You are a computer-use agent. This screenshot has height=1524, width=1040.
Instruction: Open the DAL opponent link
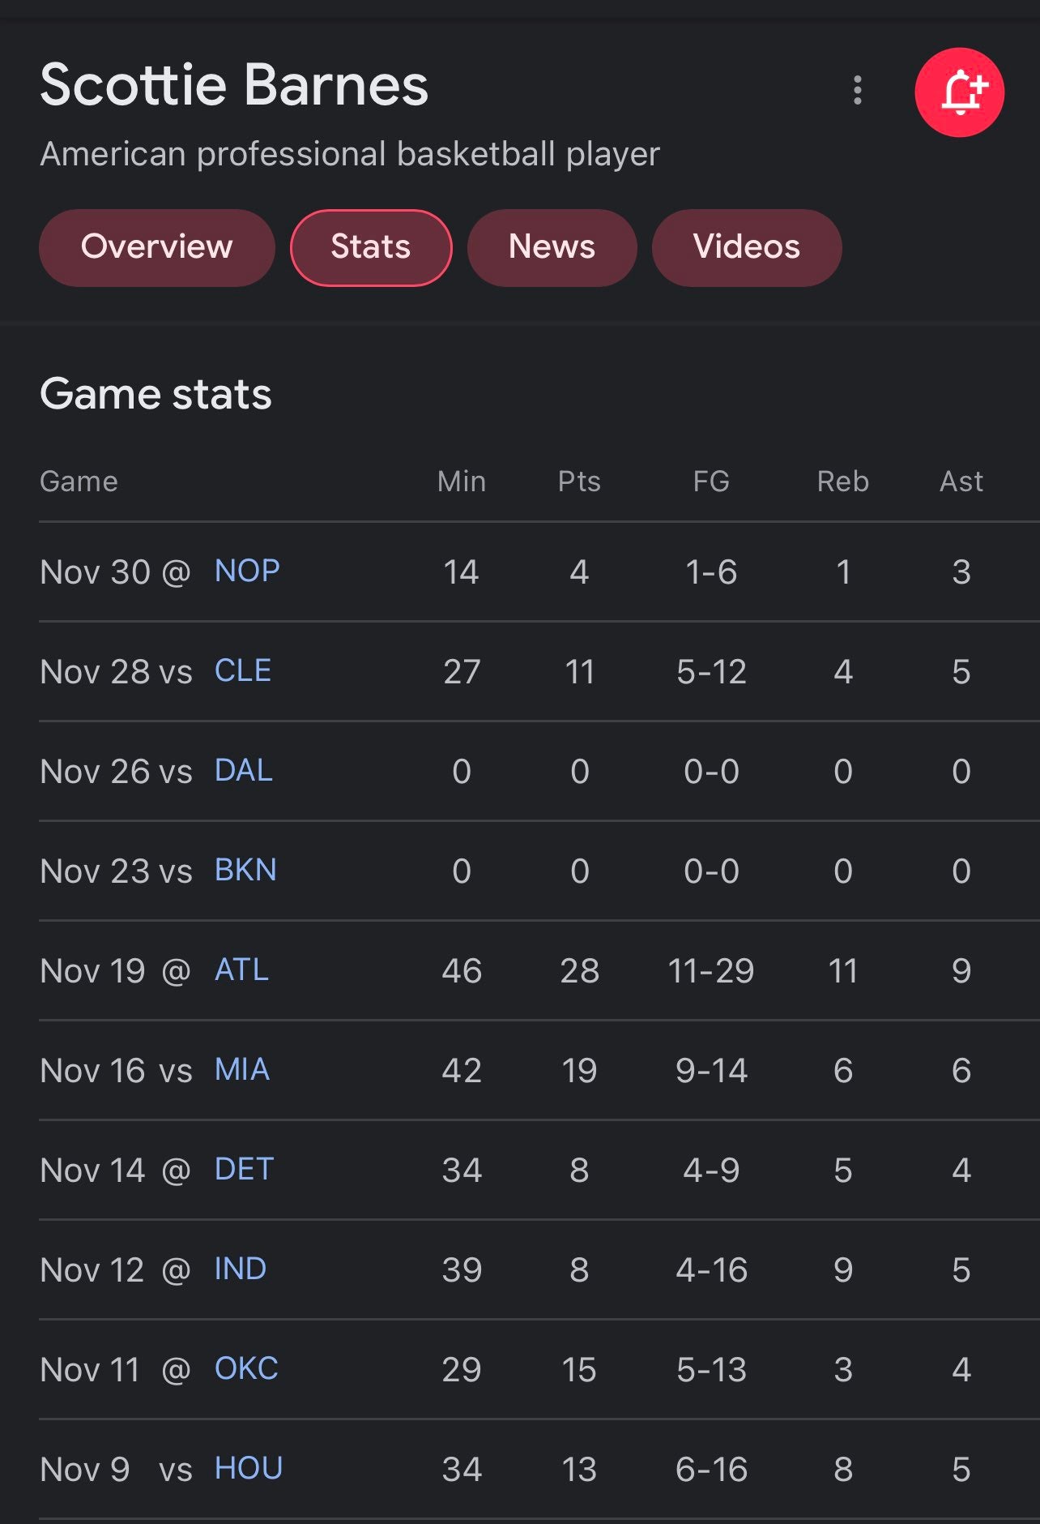(244, 771)
